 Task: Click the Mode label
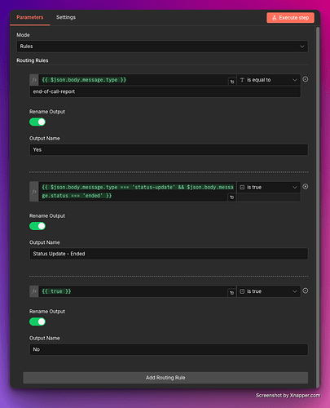(23, 35)
